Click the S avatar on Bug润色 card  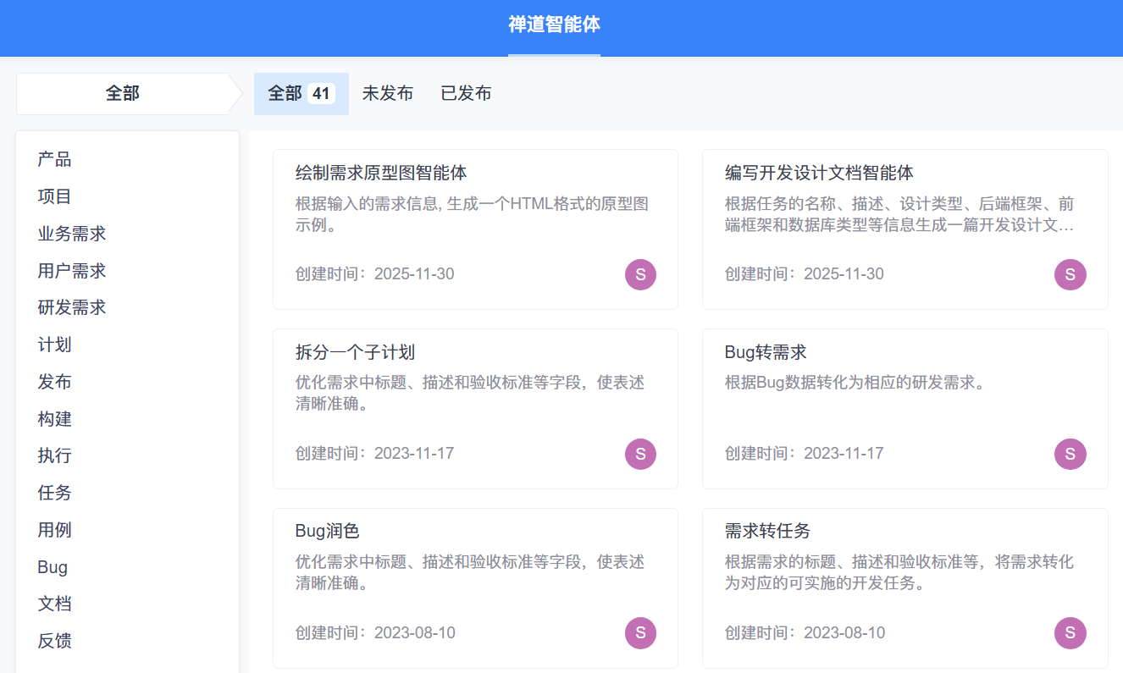(640, 633)
